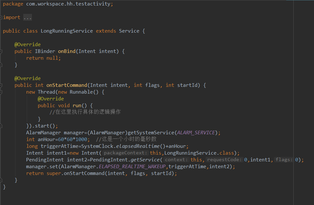Screen dimensions: 314x205
Task: Click the folded '...' import placeholder
Action: click(27, 17)
